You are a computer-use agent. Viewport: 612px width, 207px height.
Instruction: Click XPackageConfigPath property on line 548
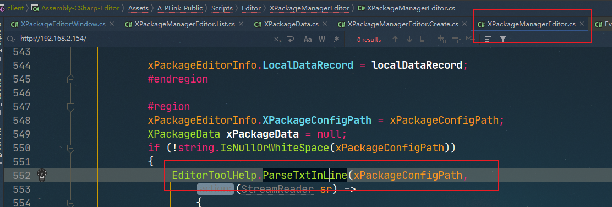coord(318,121)
